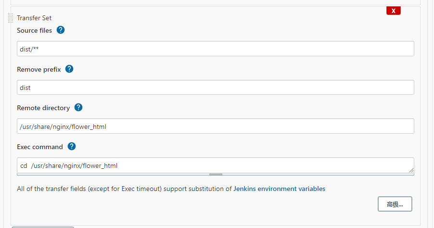The width and height of the screenshot is (434, 228).
Task: Show help for Remove prefix
Action: pos(69,69)
